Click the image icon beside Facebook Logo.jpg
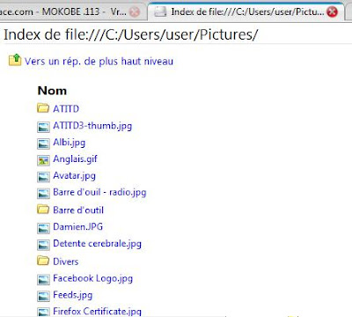Viewport: 352px width, 317px height. tap(43, 279)
